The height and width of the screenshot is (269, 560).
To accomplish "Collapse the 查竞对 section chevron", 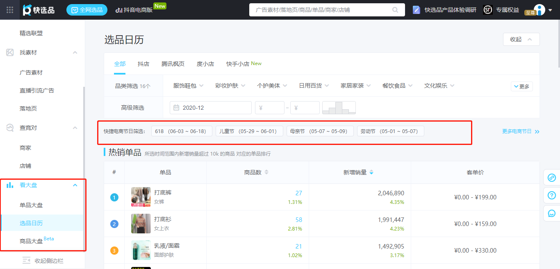I will (75, 128).
